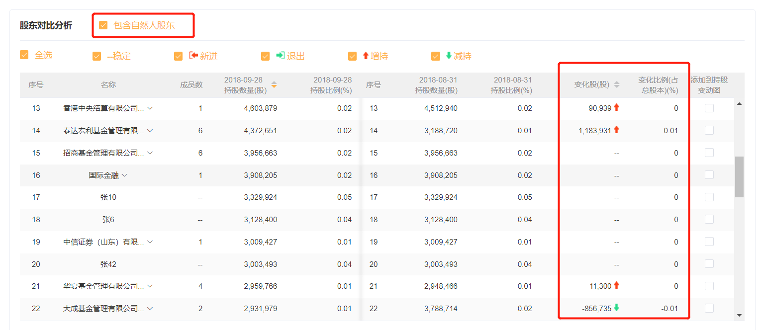Screen dimensions: 763x330
Task: Click change ratio value -0.01
Action: coord(669,309)
